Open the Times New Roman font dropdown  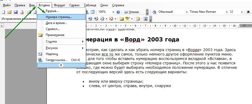(227, 12)
